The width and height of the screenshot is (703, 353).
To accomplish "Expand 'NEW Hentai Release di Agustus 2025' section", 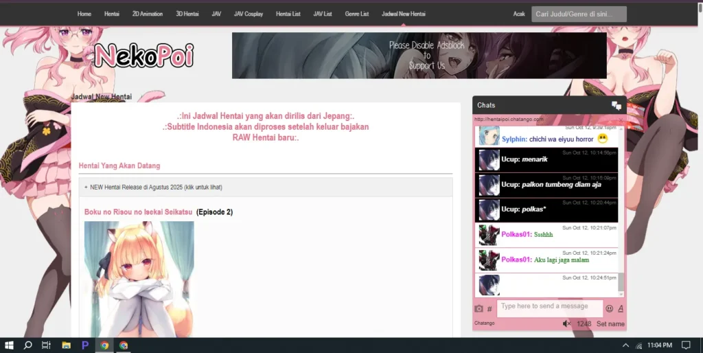I will click(266, 187).
